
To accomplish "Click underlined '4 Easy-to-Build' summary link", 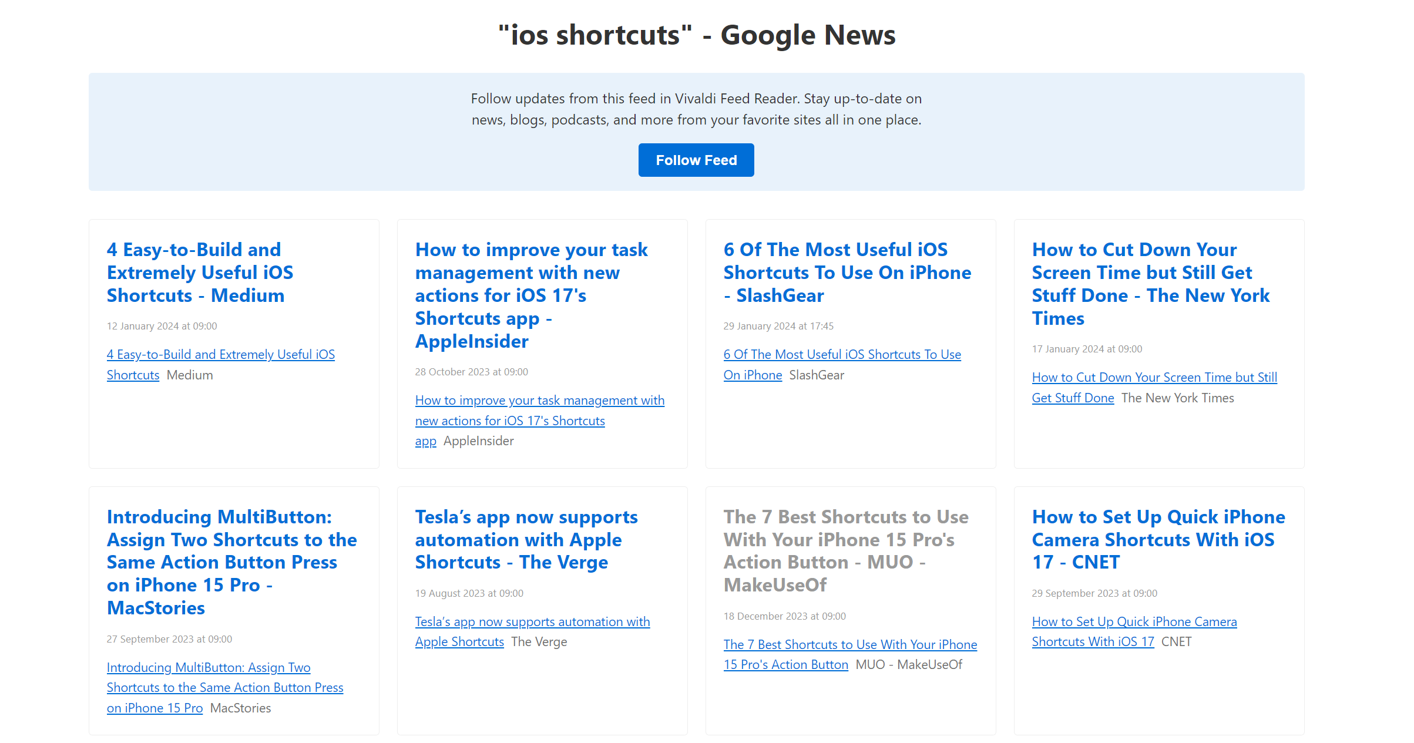I will [x=220, y=355].
